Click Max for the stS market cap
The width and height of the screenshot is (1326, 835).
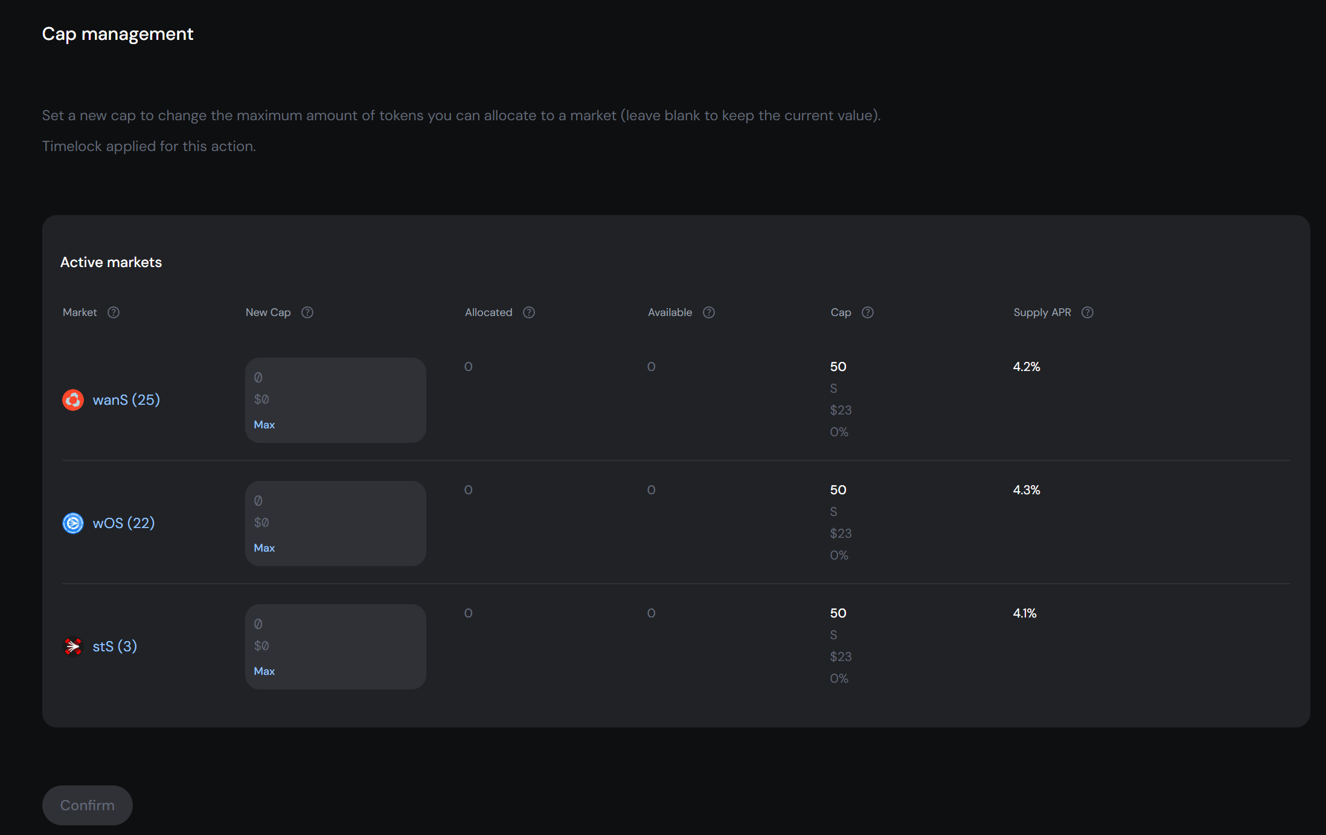click(x=264, y=671)
